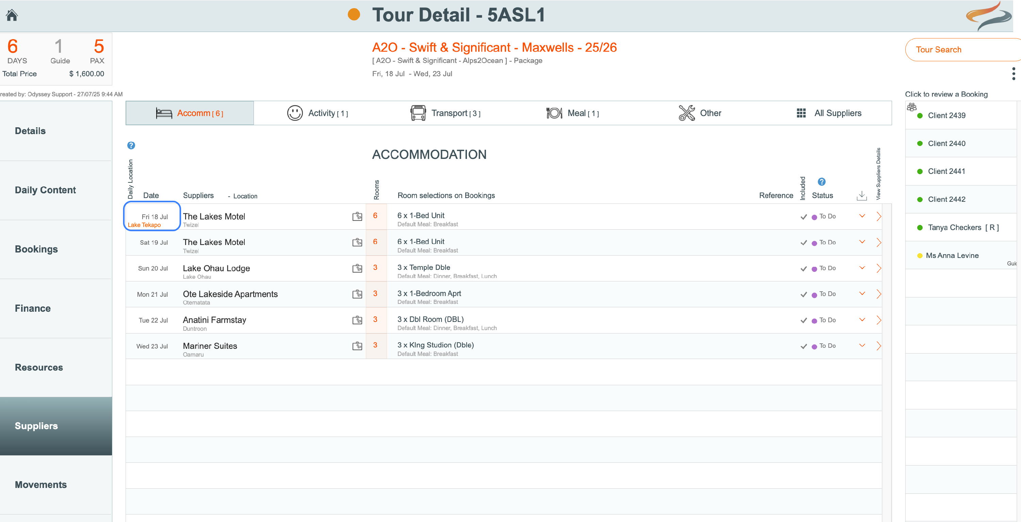The image size is (1021, 522).
Task: Open the supplier card icon for Mariner Suites
Action: (x=357, y=346)
